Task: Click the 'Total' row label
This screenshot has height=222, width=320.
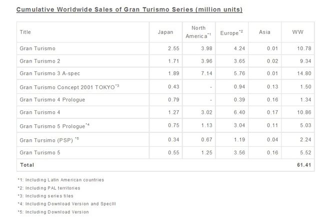Action: (27, 165)
